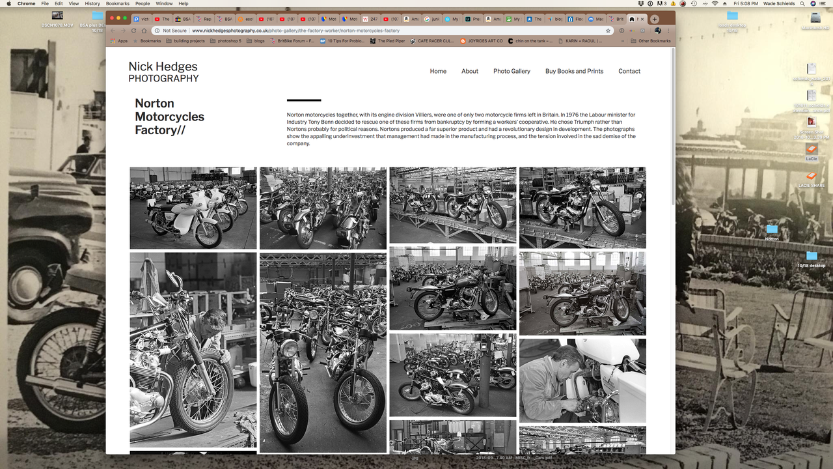This screenshot has height=469, width=833.
Task: Open the photoshop 5 bookmark folder
Action: coord(225,41)
